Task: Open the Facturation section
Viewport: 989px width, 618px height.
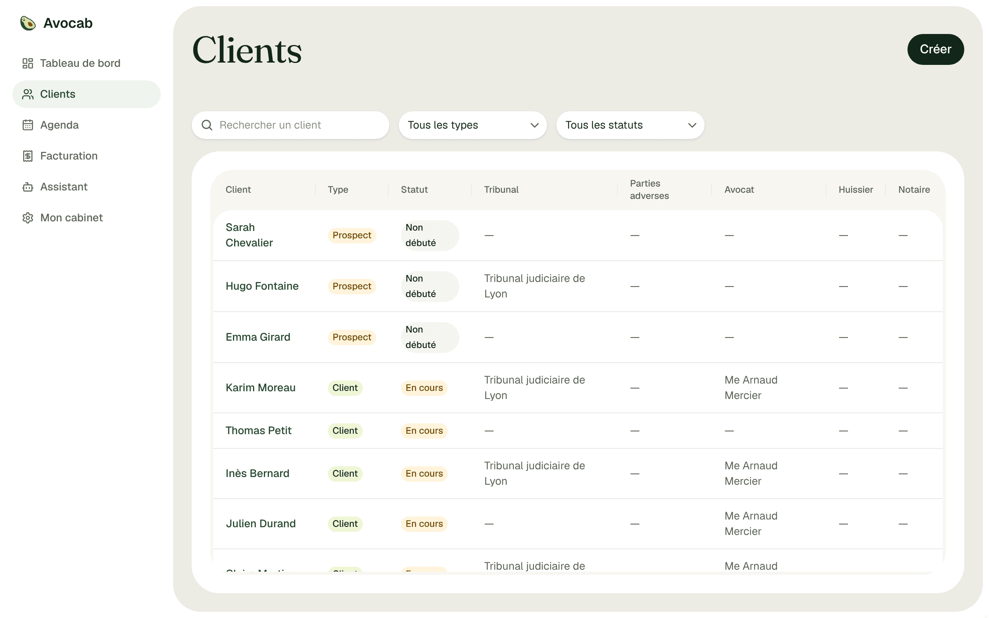Action: point(86,156)
